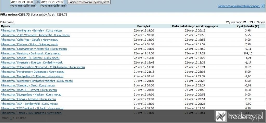Open Southampton v Aston Villa market link

(x=34, y=49)
